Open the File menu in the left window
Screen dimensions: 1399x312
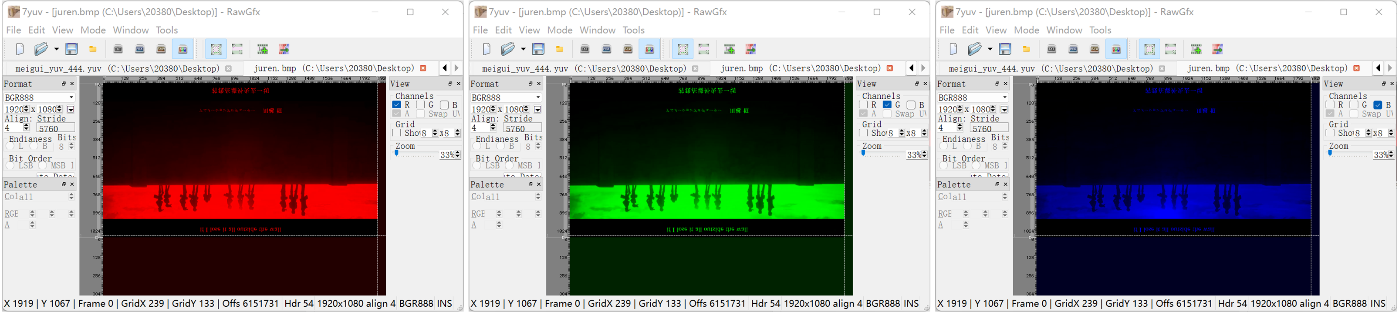tap(14, 30)
